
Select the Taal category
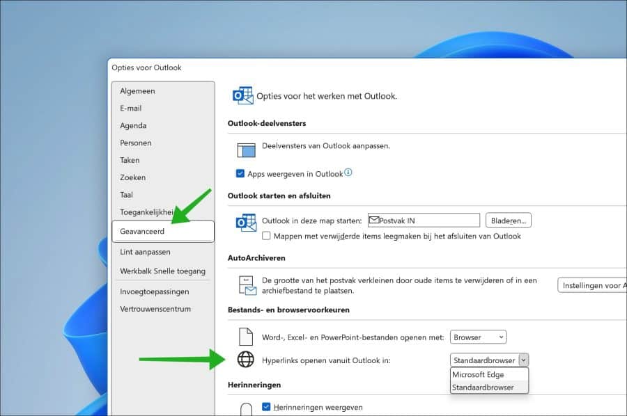point(126,195)
